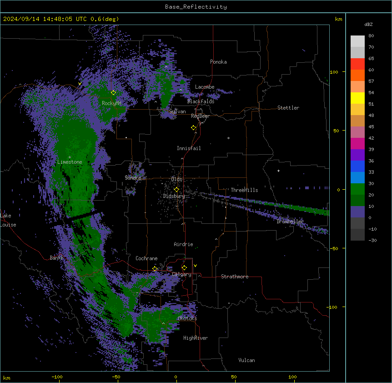Click the Blackfalds label
The height and width of the screenshot is (383, 392).
(x=201, y=101)
